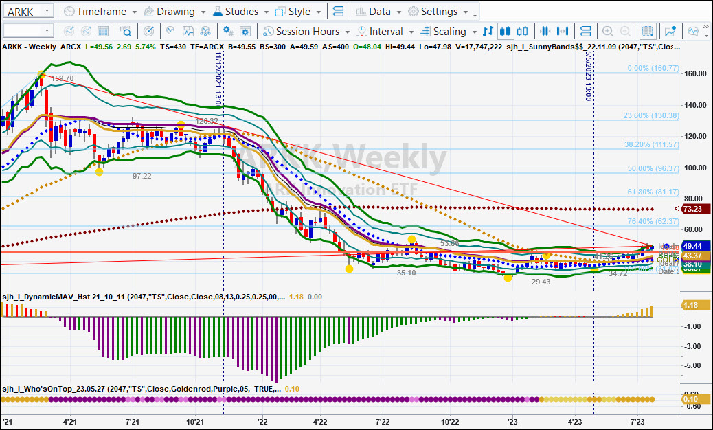Click the calendar grid toolbar icon
Screen dimensions: 713x430
(x=103, y=32)
